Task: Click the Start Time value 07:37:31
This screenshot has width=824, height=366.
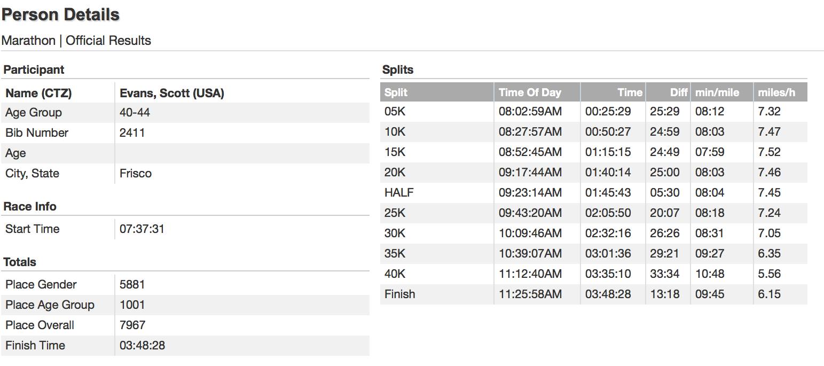Action: 142,229
